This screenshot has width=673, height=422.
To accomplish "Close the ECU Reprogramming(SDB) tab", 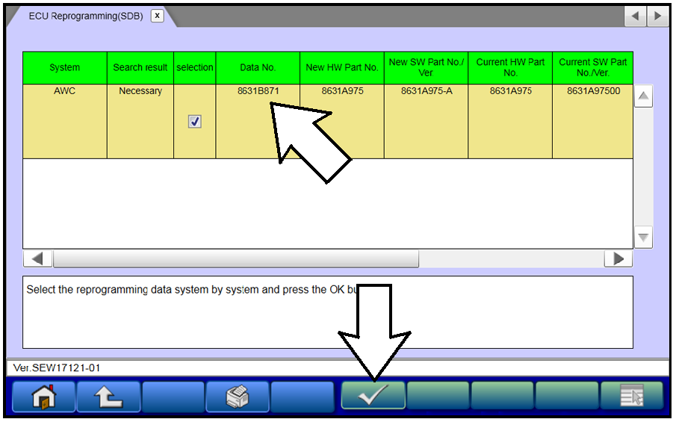I will 157,16.
